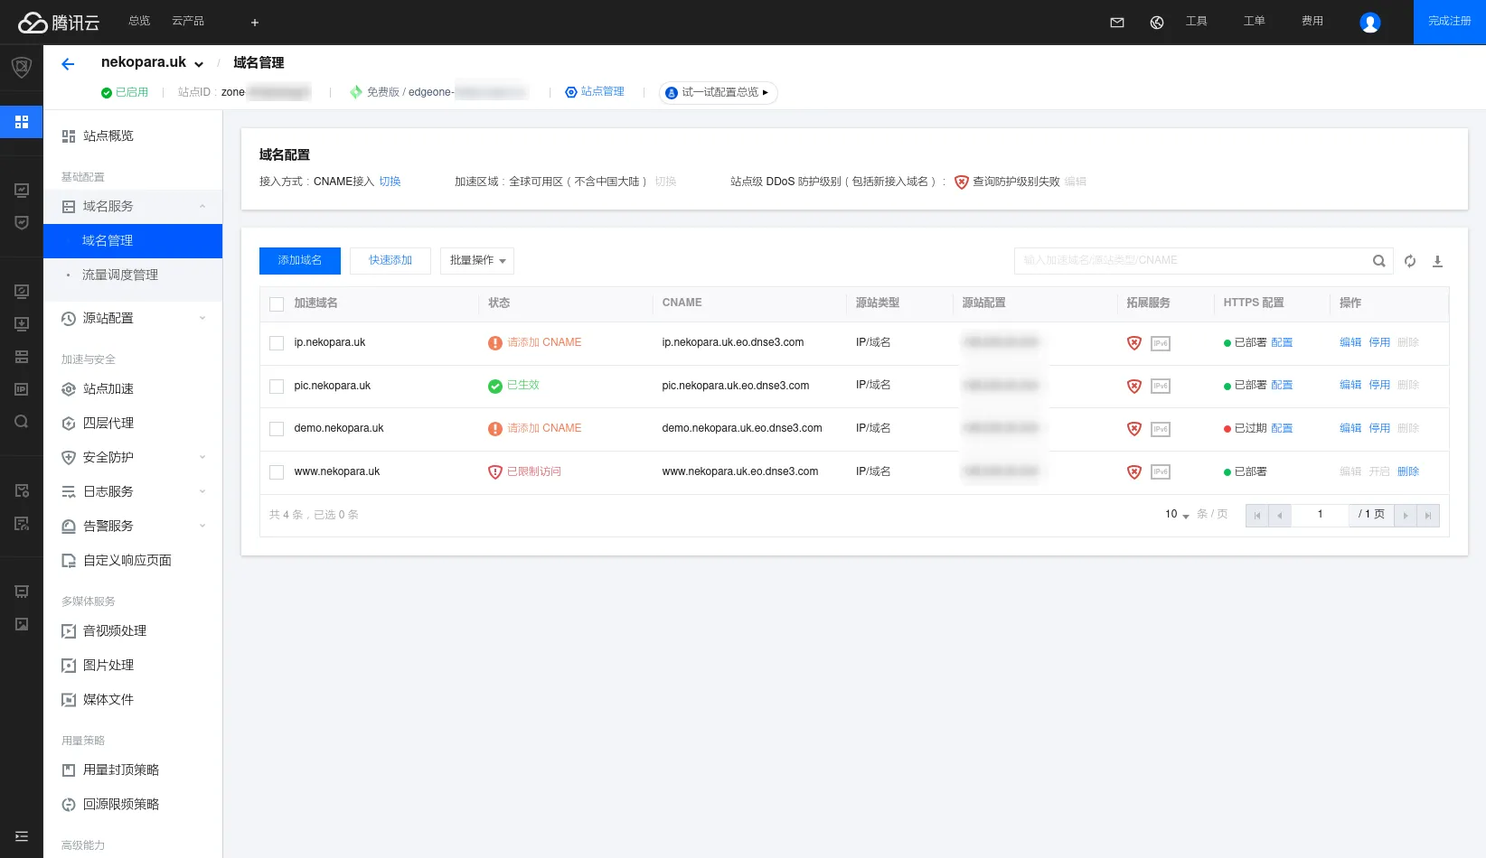Click IPv6 icon in demo.nekopara.uk row

1161,429
